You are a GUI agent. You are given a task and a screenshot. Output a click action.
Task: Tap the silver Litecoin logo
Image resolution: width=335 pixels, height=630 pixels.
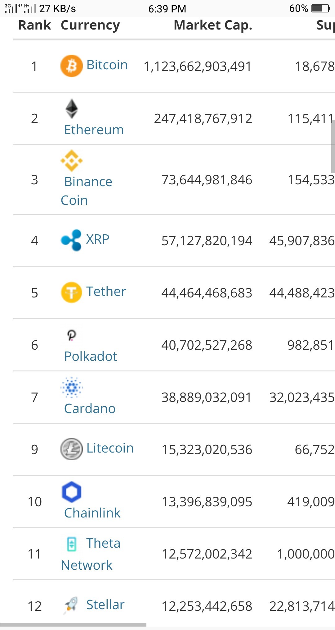click(x=71, y=449)
